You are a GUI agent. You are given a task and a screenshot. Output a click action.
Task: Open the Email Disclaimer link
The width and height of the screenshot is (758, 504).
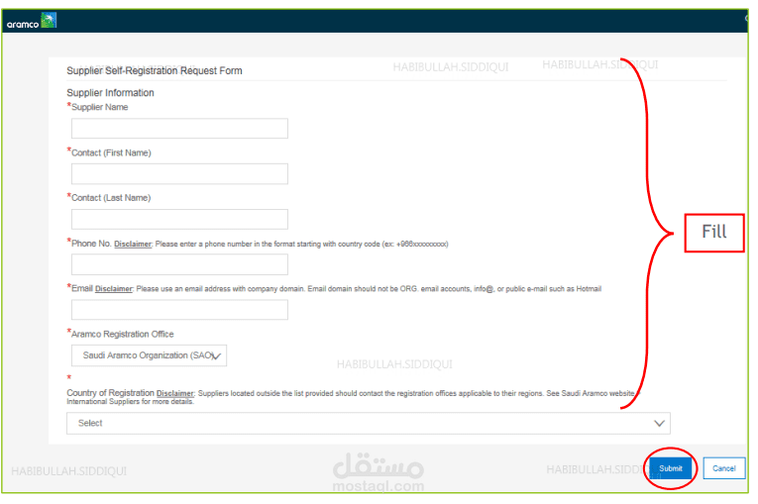point(115,291)
